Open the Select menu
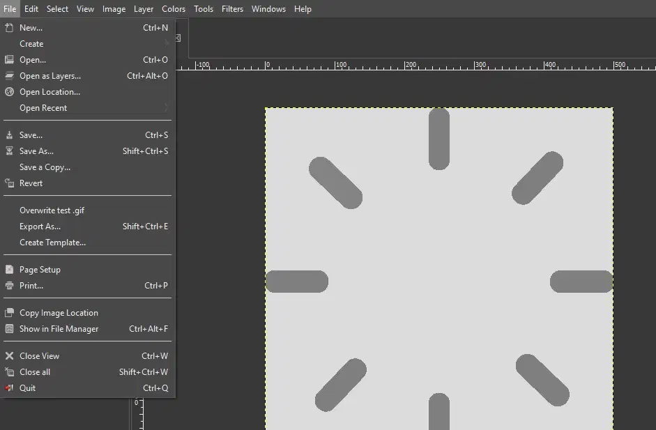This screenshot has height=430, width=656. (57, 9)
